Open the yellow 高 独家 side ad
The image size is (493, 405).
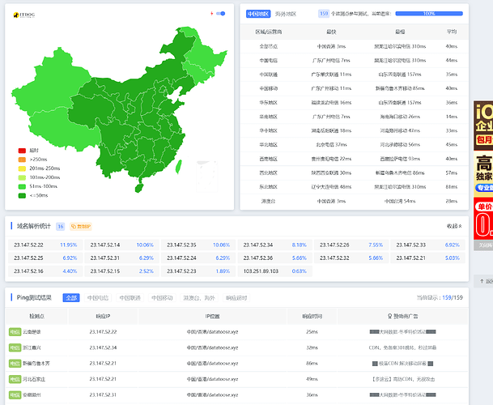point(483,173)
